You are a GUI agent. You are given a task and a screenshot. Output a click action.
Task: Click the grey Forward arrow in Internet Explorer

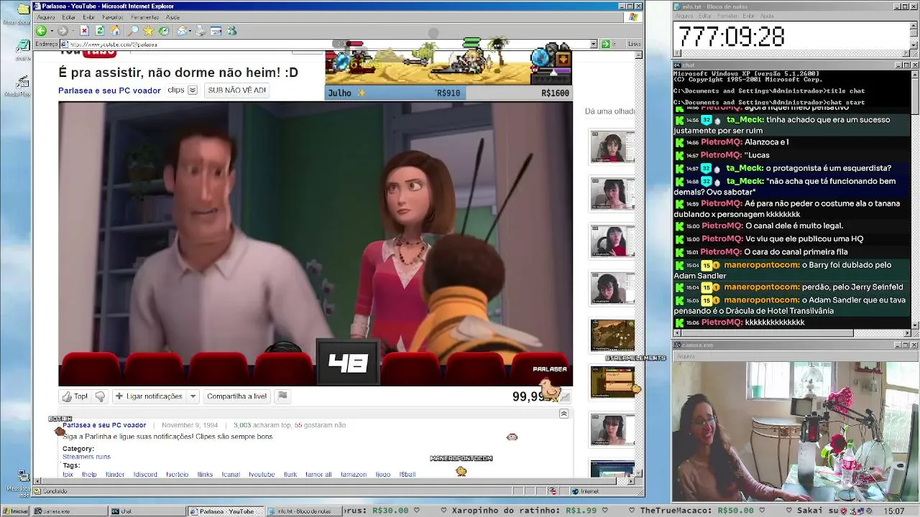(63, 31)
